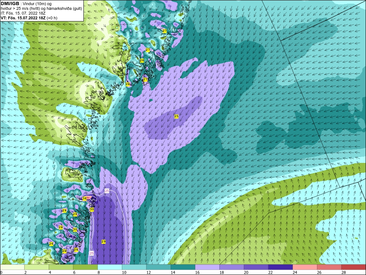Click the yellow '30' label just below the 36
Viewport: 366px width, 275px height.
pyautogui.click(x=92, y=209)
